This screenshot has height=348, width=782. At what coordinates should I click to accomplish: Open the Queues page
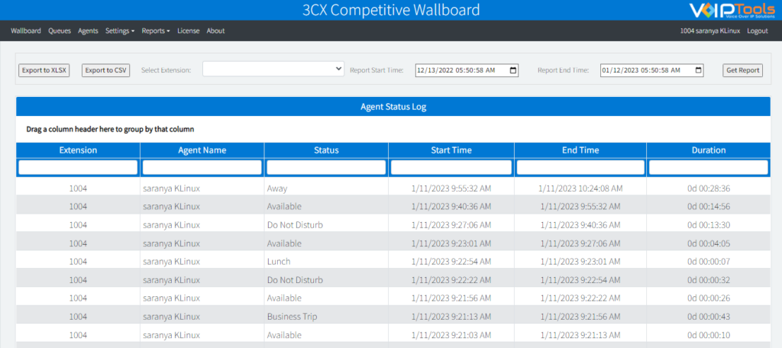pos(60,31)
